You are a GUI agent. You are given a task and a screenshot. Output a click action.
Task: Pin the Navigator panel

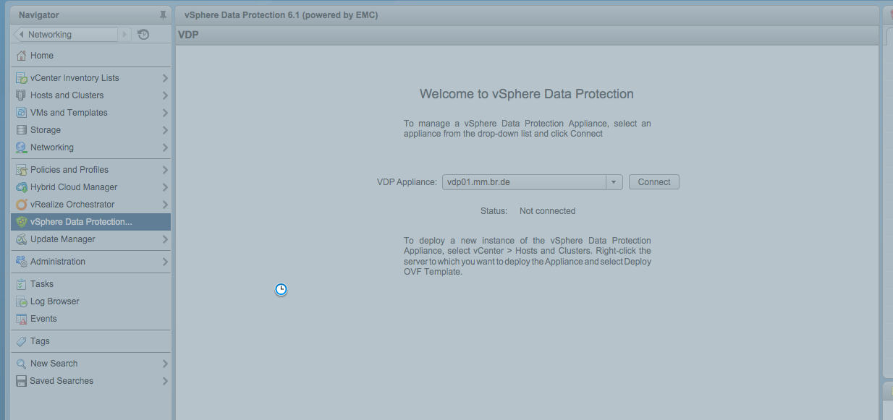pyautogui.click(x=163, y=15)
